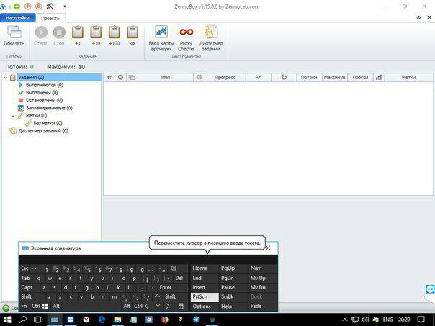The height and width of the screenshot is (326, 435).
Task: Switch to the Настройки tab
Action: point(17,17)
